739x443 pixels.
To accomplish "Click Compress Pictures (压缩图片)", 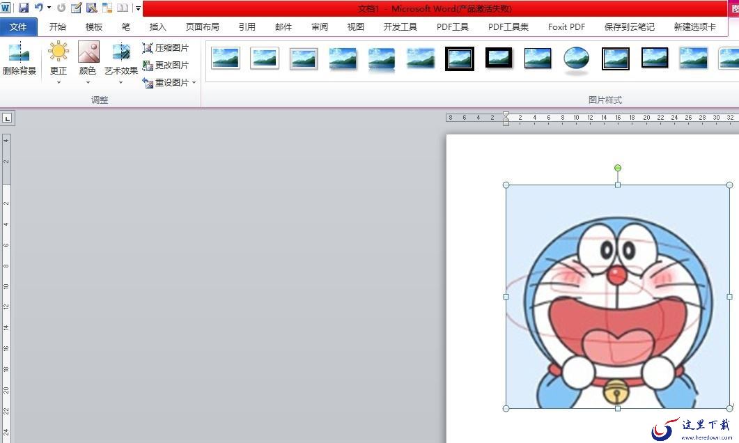I will tap(166, 48).
